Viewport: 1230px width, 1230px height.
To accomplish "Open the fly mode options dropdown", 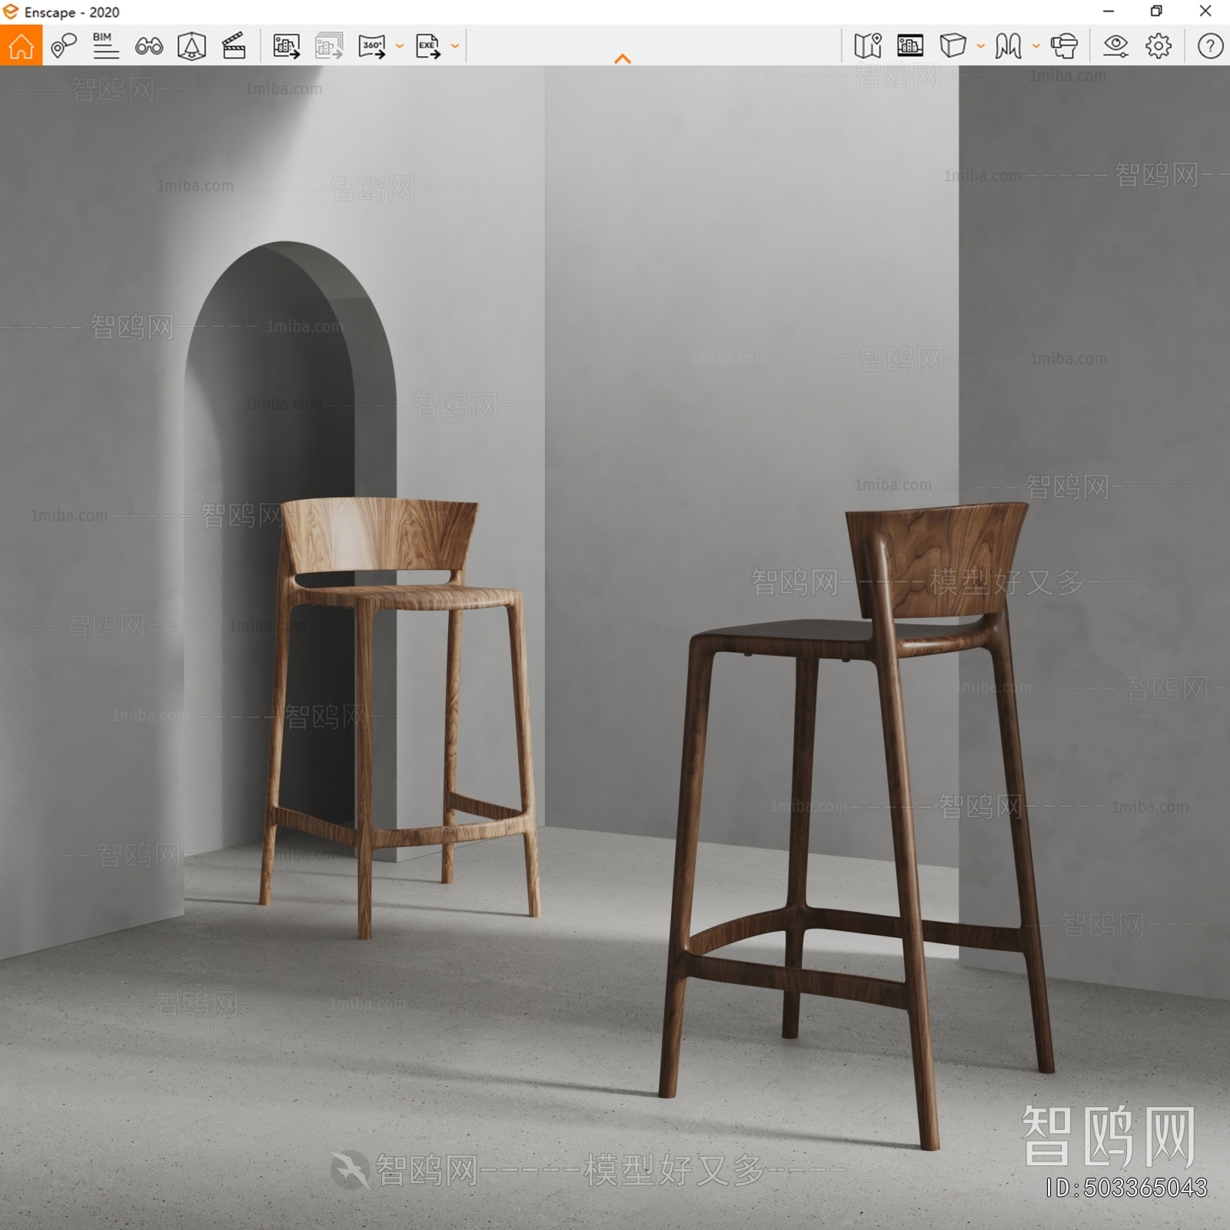I will [x=1036, y=47].
